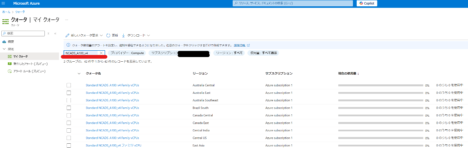Click the アラート ルール icon
The image size is (468, 148).
point(10,71)
